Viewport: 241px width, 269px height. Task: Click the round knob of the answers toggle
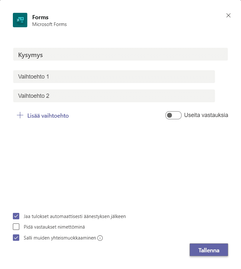(x=170, y=115)
